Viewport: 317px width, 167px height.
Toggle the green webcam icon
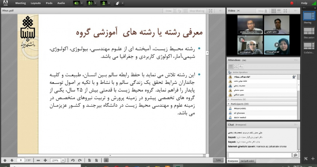[x=104, y=3]
